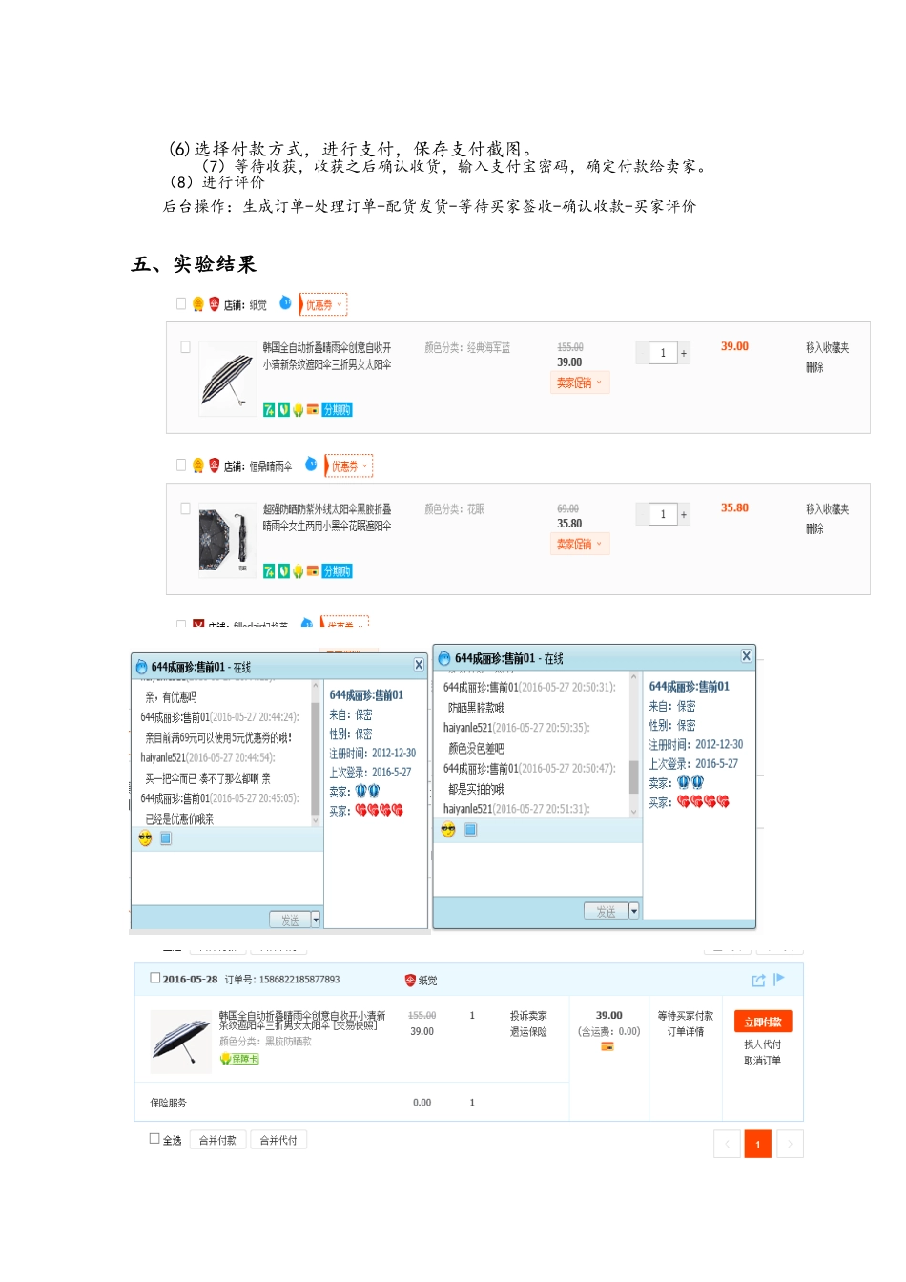Tick the checkbox next to 店铺 纸觉
The width and height of the screenshot is (906, 1282).
point(181,303)
